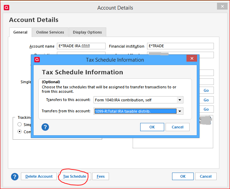Click the Financial institution label
The width and height of the screenshot is (230, 189).
pos(126,46)
